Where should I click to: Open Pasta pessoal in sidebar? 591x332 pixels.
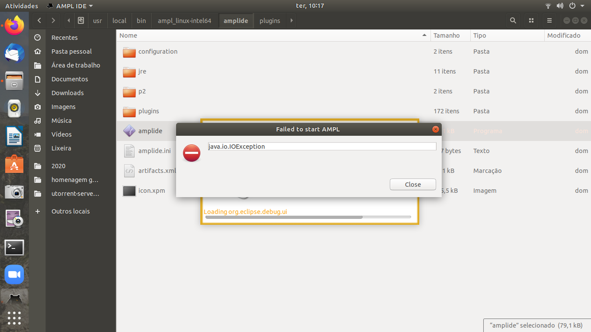pyautogui.click(x=72, y=52)
